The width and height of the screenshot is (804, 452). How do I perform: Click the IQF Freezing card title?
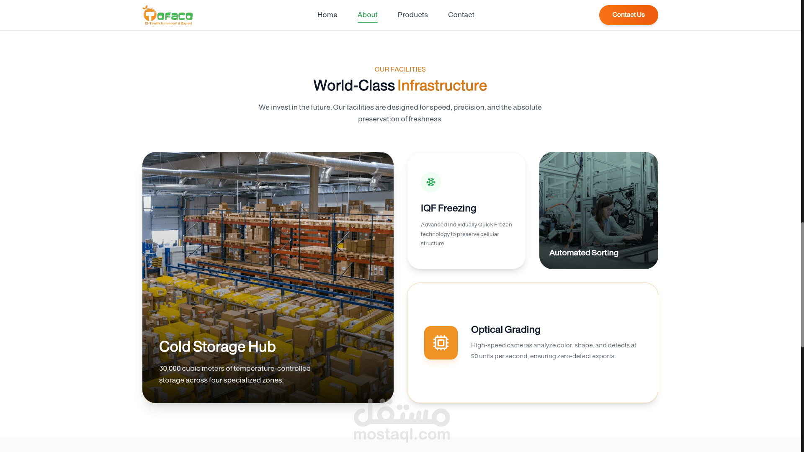pyautogui.click(x=448, y=208)
